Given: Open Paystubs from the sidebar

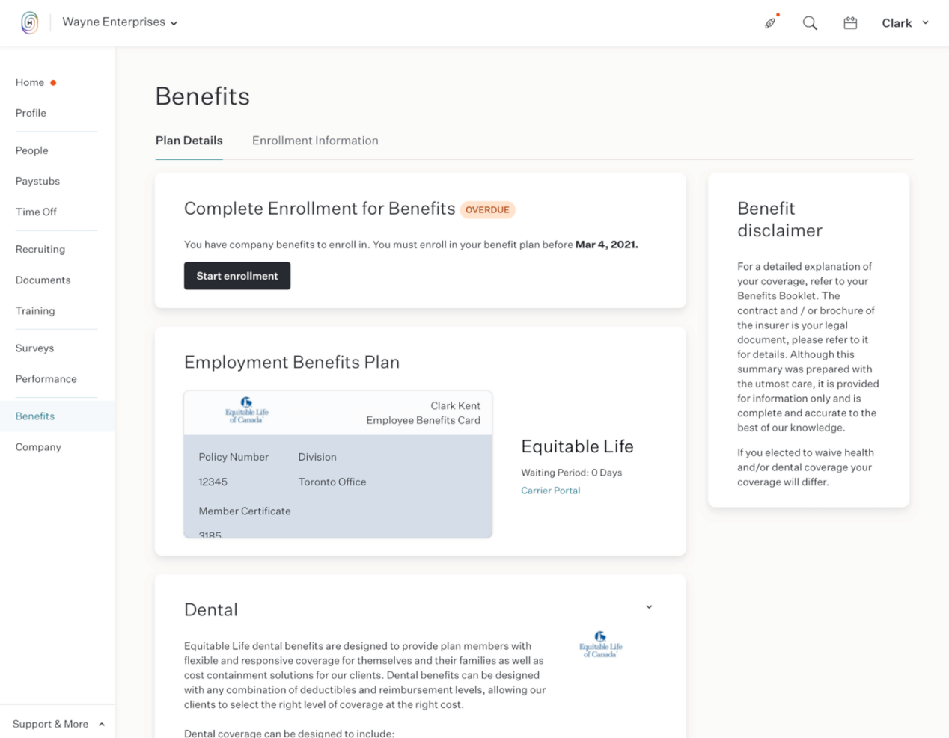Looking at the screenshot, I should click(37, 181).
